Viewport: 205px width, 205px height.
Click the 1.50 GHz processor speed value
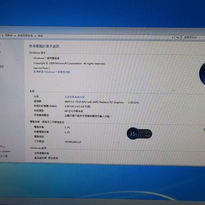(133, 102)
